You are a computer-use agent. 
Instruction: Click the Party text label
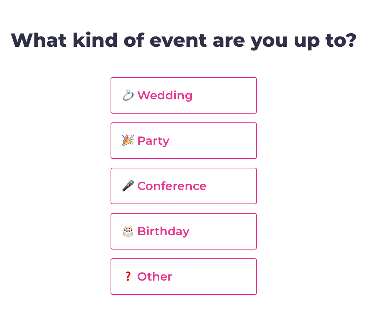point(153,141)
